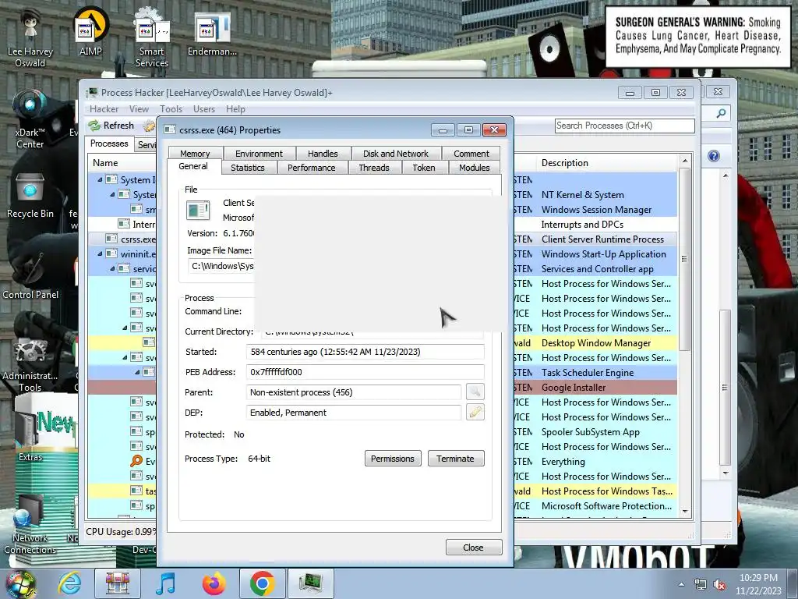This screenshot has width=798, height=599.
Task: Switch to the Token tab
Action: pyautogui.click(x=424, y=168)
